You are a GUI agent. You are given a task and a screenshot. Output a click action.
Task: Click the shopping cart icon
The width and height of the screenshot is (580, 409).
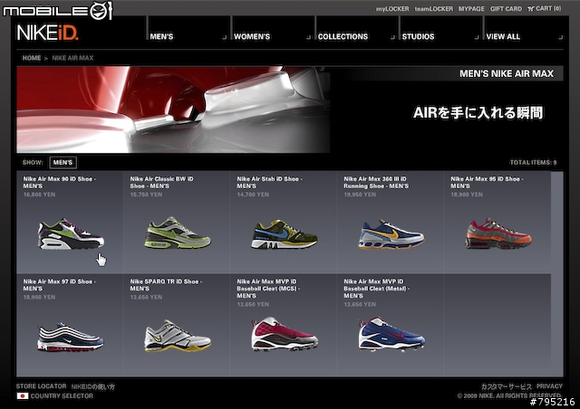pos(531,8)
